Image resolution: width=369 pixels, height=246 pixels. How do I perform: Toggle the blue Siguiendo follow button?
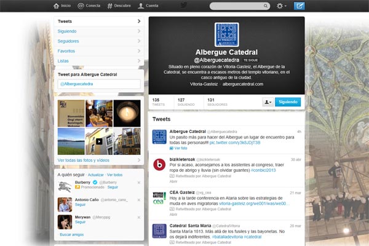[x=288, y=101]
